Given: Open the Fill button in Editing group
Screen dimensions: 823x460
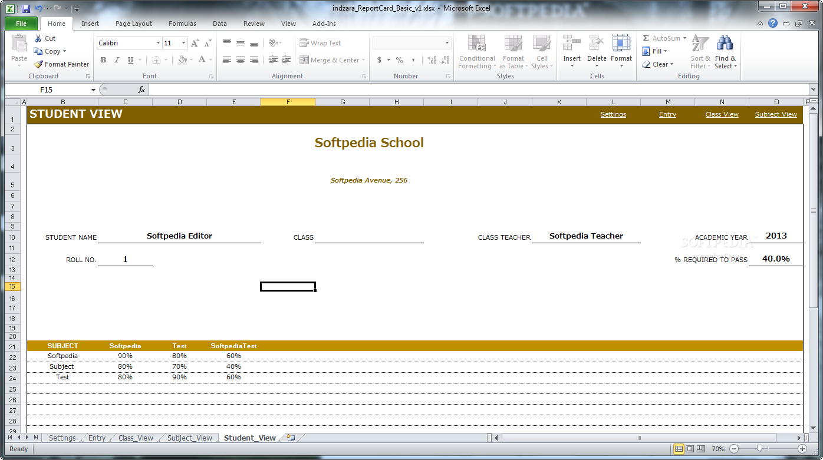Looking at the screenshot, I should pyautogui.click(x=655, y=51).
